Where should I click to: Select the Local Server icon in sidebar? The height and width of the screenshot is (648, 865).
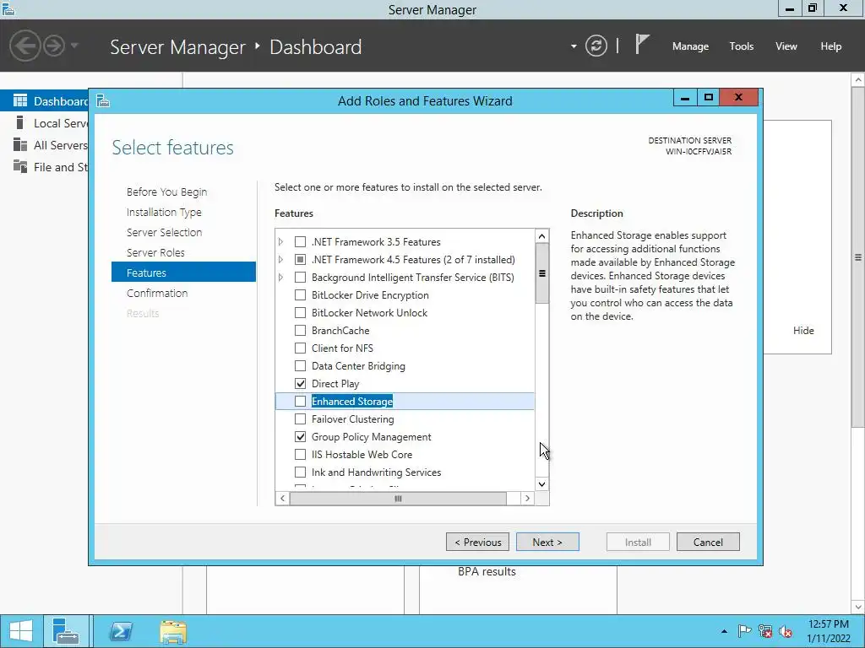pyautogui.click(x=20, y=123)
